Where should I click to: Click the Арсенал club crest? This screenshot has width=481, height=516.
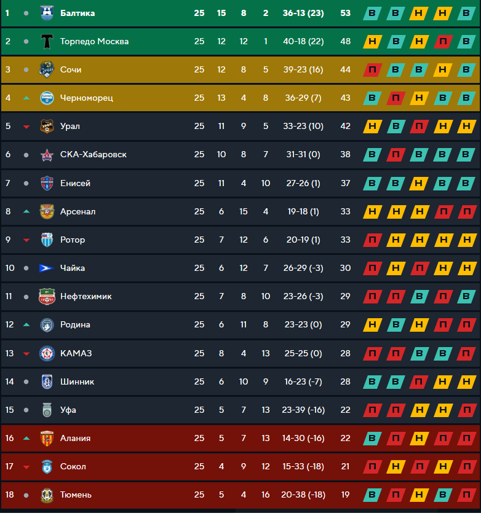pos(47,211)
